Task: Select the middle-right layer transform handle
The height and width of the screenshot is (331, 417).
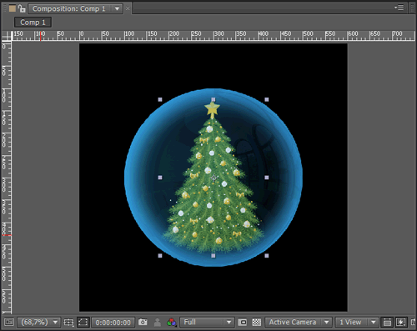Action: pos(267,178)
